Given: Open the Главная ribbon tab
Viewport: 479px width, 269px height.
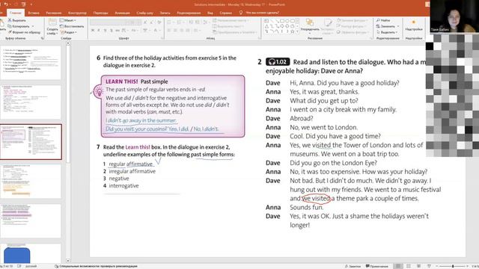Looking at the screenshot, I should (15, 13).
